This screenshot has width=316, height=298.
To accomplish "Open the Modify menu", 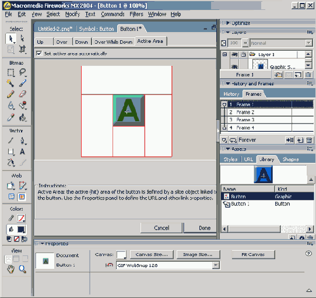I will coord(72,14).
